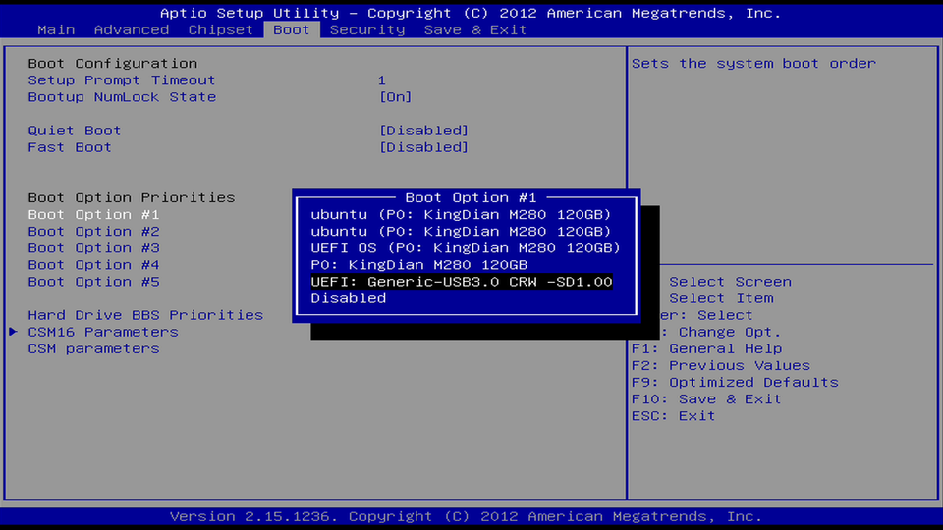Click the Setup Prompt Timeout value 1
Screen dimensions: 943x530
pyautogui.click(x=382, y=80)
